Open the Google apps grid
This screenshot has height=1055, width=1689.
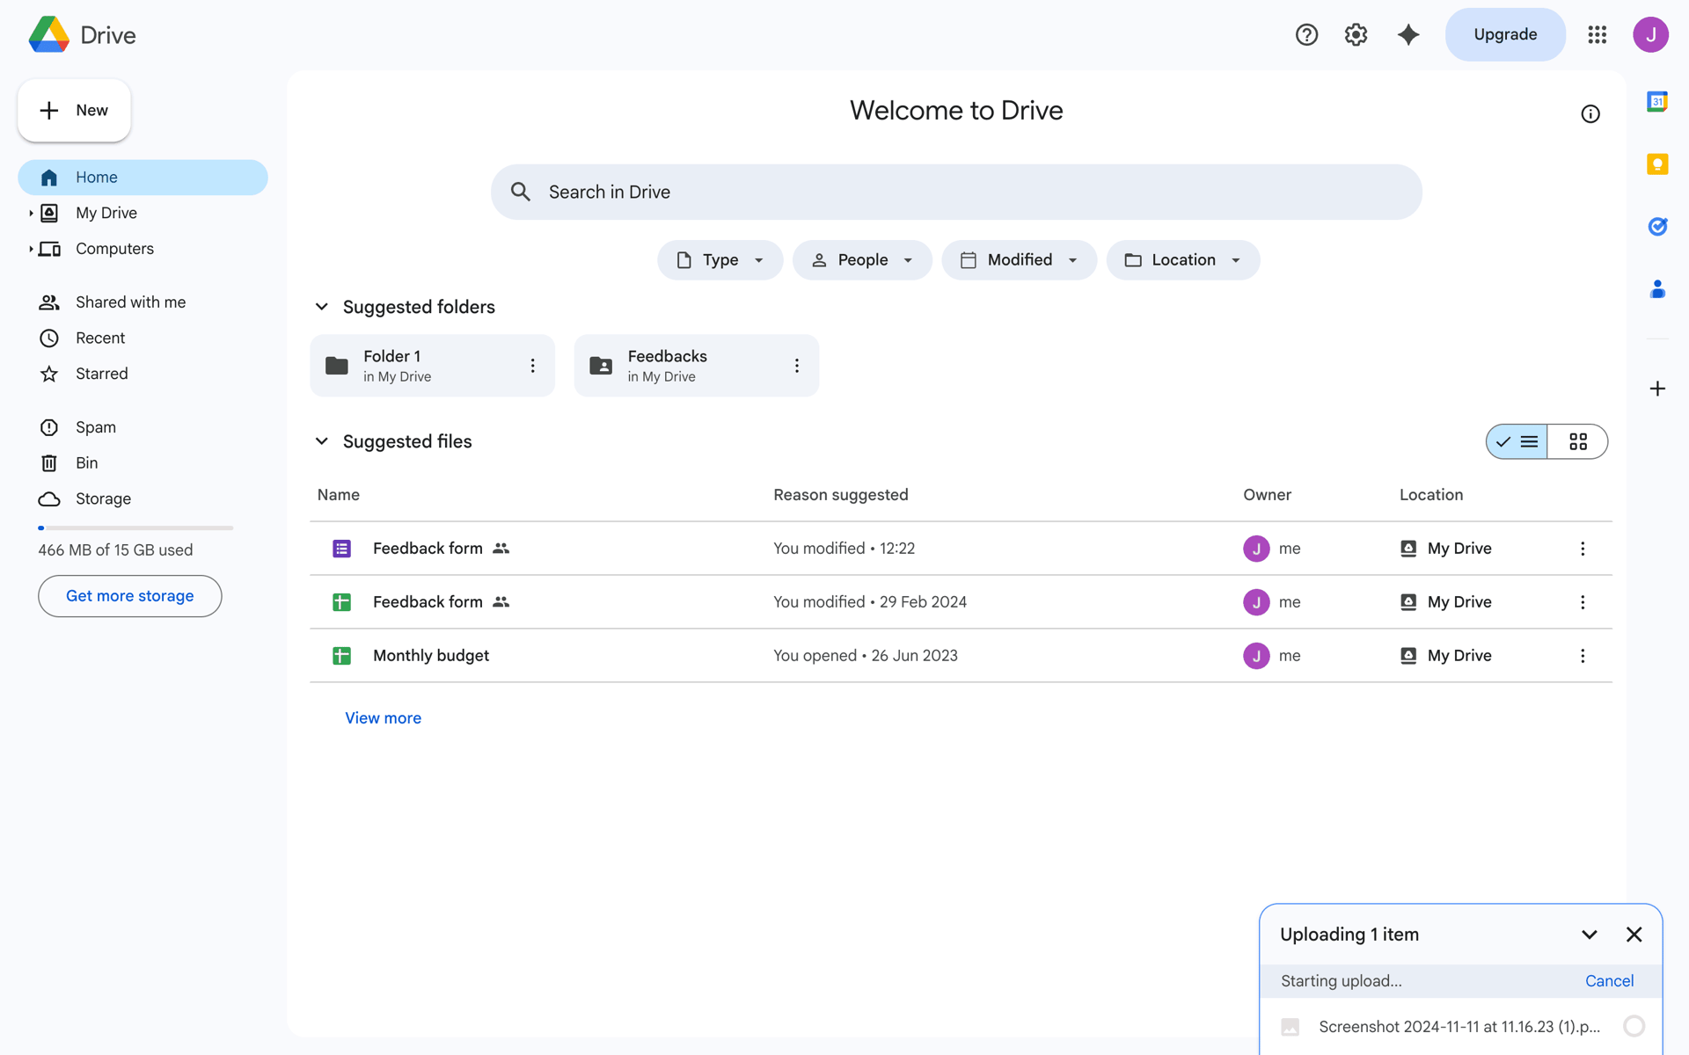[1598, 34]
